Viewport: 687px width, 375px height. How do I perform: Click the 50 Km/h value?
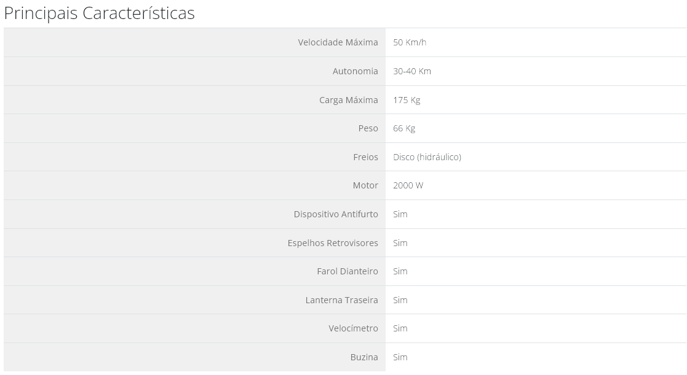pyautogui.click(x=410, y=42)
